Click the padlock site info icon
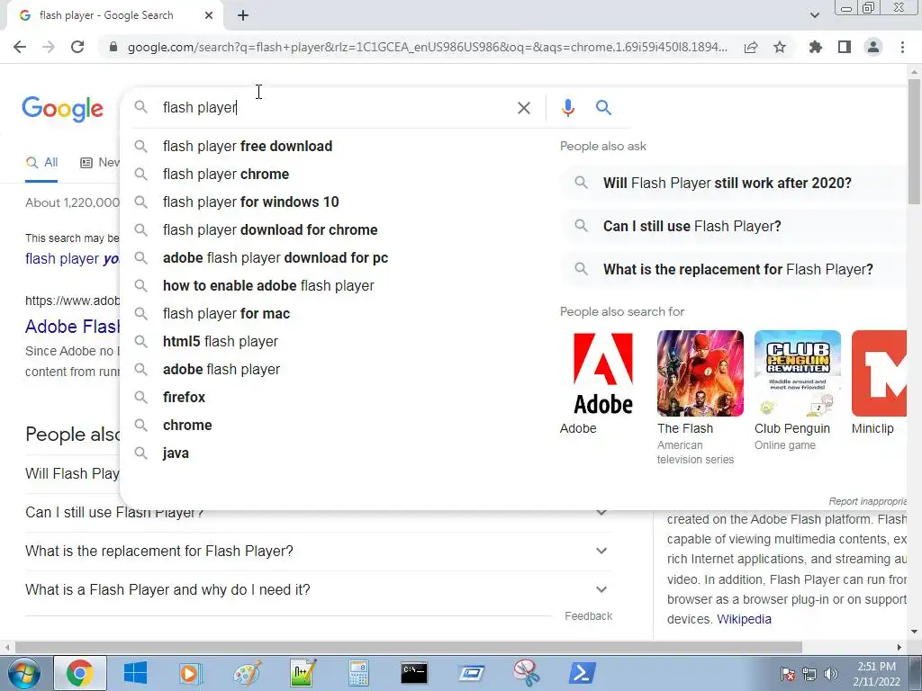Image resolution: width=922 pixels, height=691 pixels. pyautogui.click(x=113, y=47)
